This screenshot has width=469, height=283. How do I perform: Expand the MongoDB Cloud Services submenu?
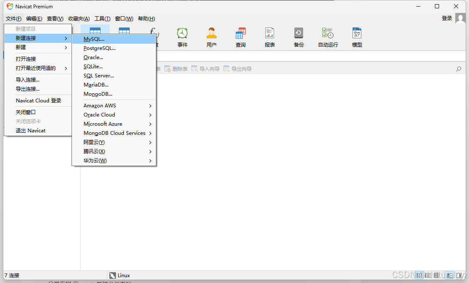pos(114,133)
